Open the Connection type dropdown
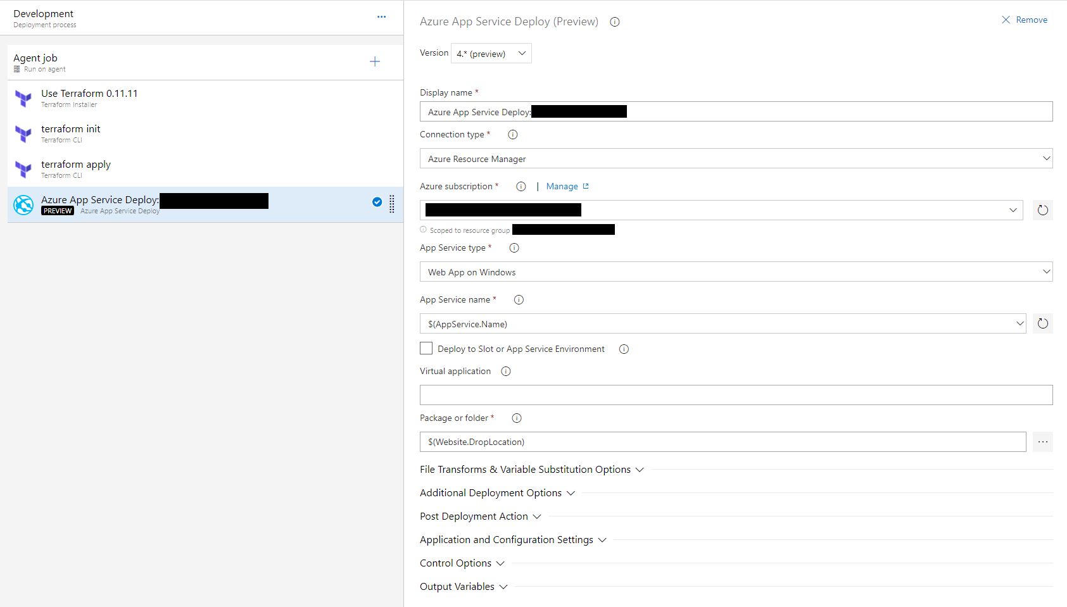The width and height of the screenshot is (1067, 607). tap(736, 158)
